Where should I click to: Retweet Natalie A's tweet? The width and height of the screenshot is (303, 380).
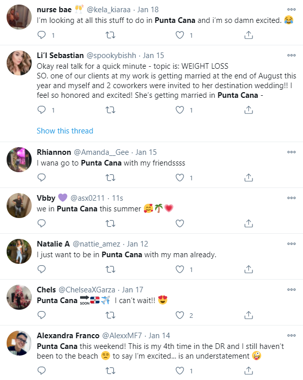click(x=110, y=269)
